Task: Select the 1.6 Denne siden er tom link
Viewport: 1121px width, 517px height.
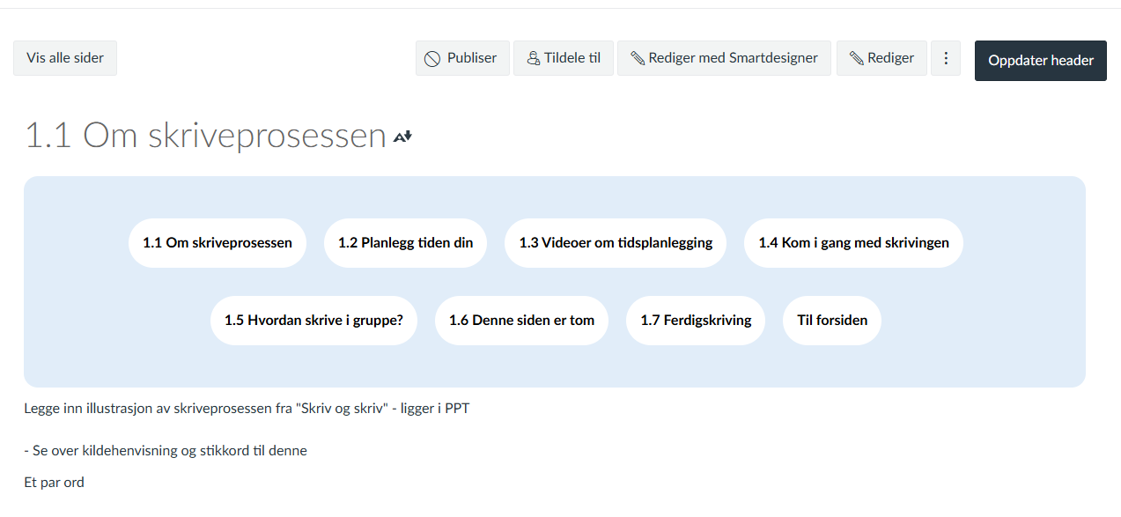Action: pyautogui.click(x=521, y=321)
